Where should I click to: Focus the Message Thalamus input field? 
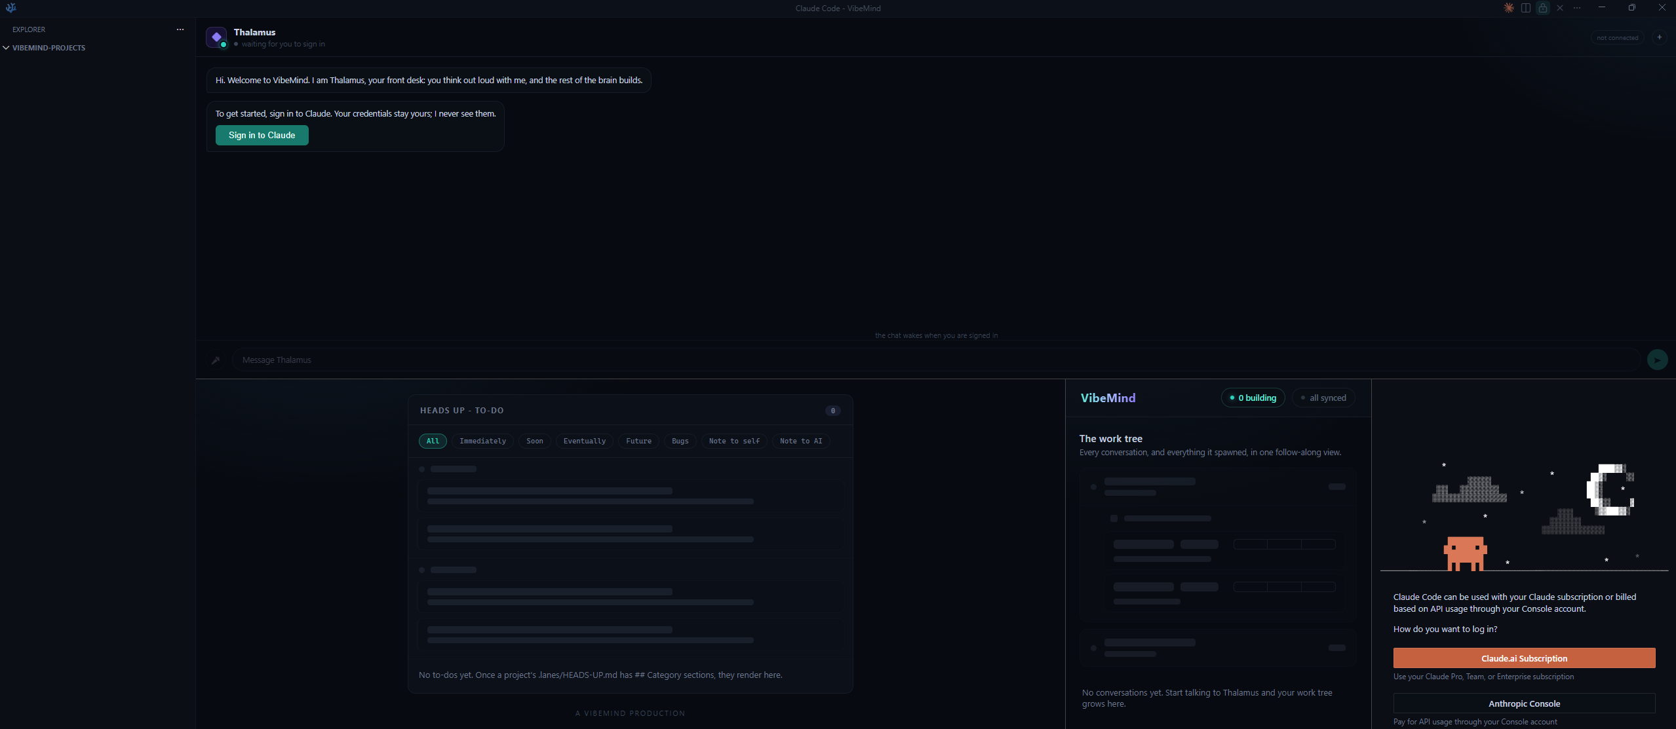point(936,360)
